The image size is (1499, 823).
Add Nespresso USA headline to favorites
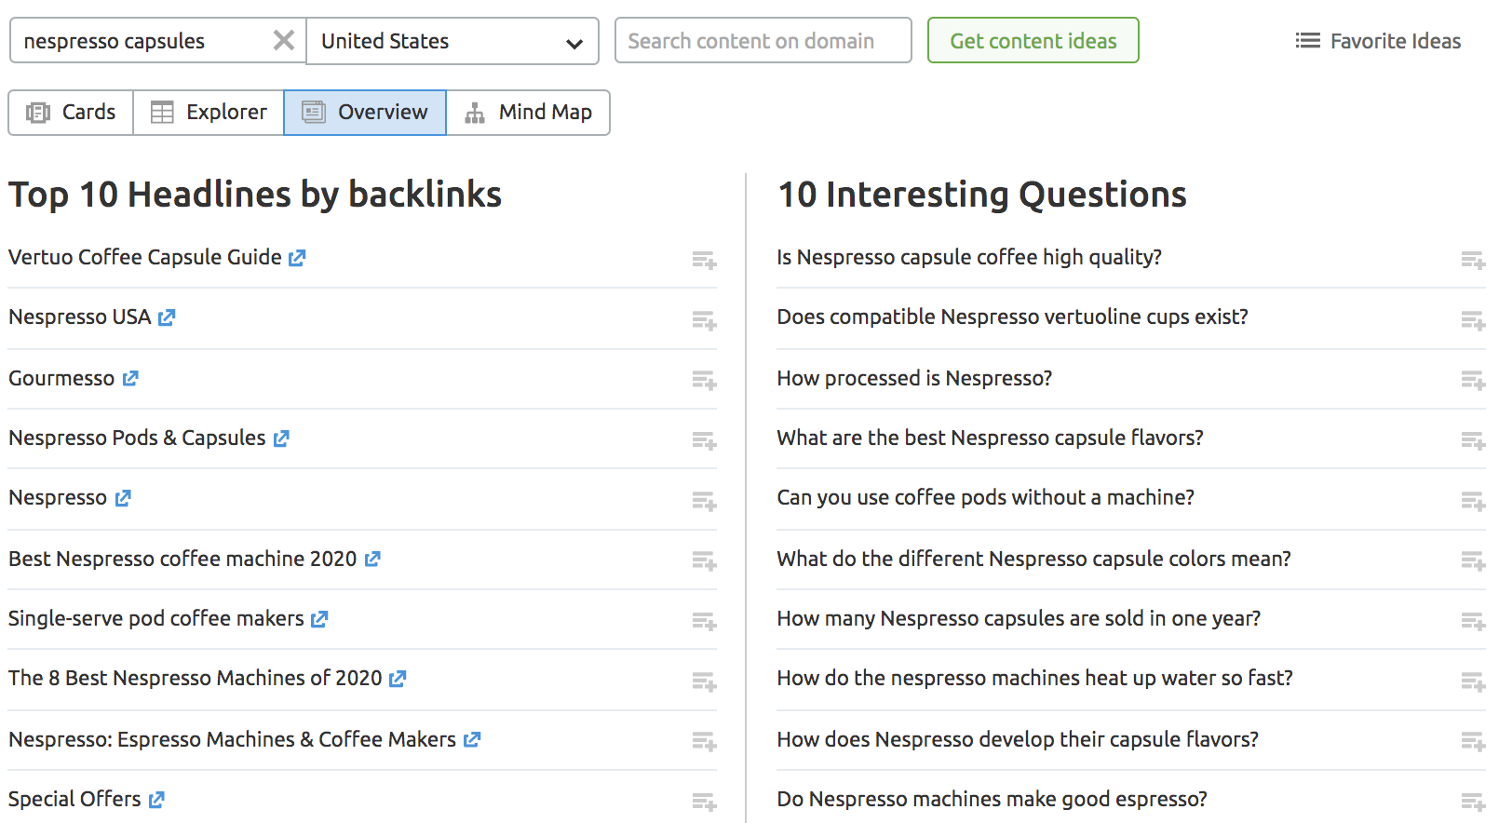point(704,321)
